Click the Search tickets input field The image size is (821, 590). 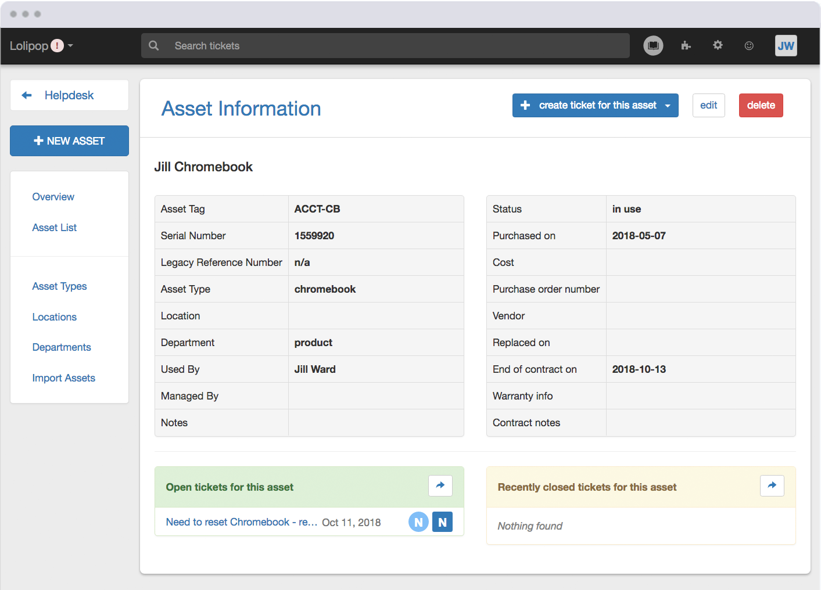(385, 45)
